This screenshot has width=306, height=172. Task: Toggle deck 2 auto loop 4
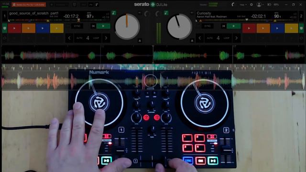[218, 38]
